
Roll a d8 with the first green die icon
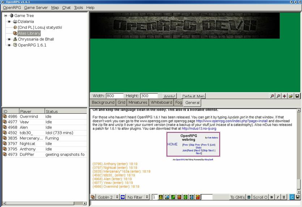tap(173, 197)
